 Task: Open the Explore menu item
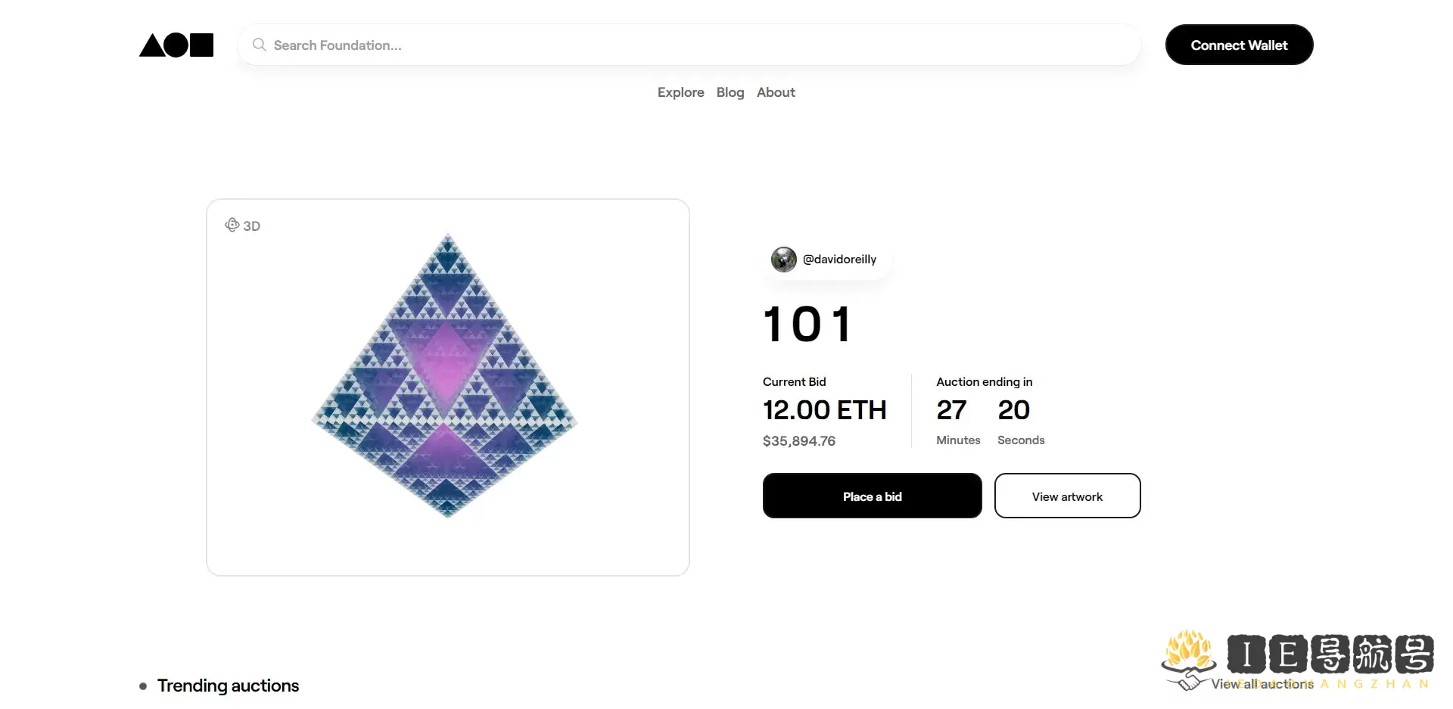(x=680, y=92)
